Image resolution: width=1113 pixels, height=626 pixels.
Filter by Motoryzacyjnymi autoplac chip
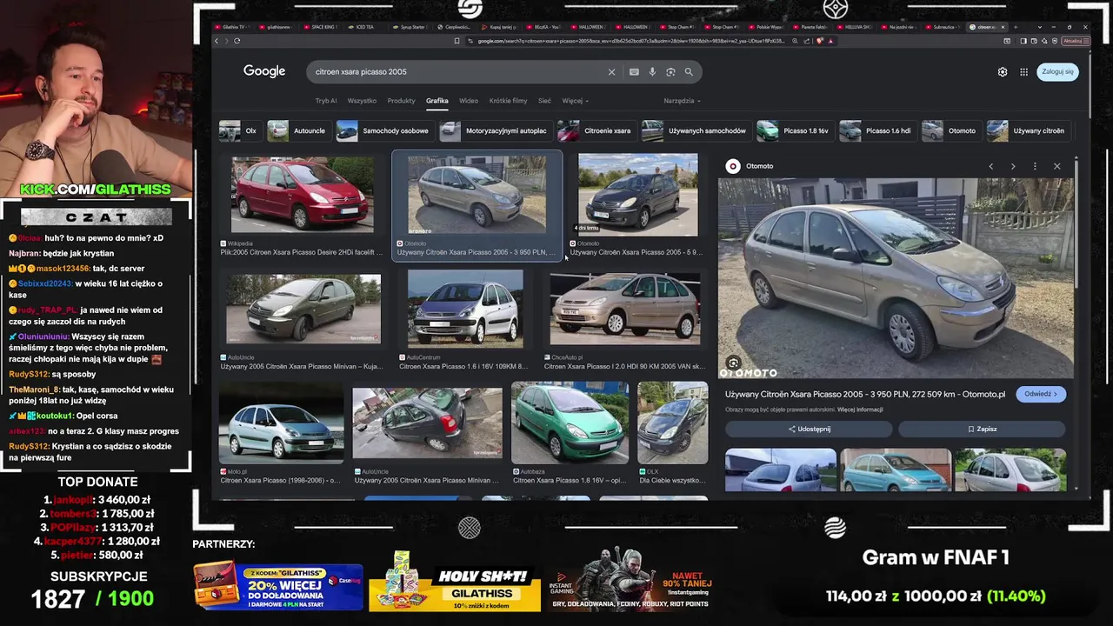495,130
